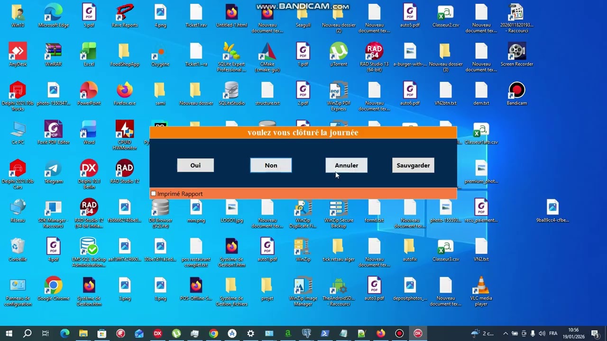The height and width of the screenshot is (341, 607).
Task: Select the structure.txt file
Action: click(x=267, y=94)
